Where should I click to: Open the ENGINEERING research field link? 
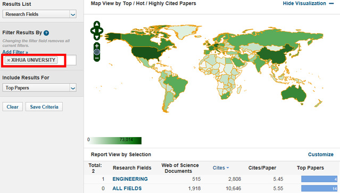[x=130, y=179]
